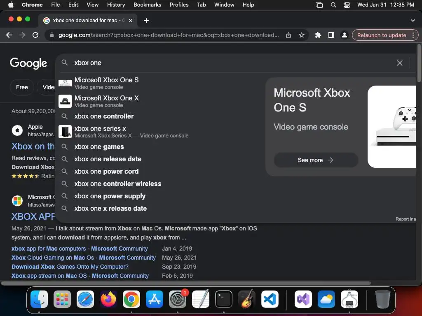Open a new tab with plus button
The image size is (422, 316).
click(x=146, y=21)
